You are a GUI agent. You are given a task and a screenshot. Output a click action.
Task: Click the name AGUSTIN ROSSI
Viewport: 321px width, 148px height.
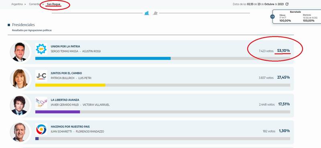(x=91, y=51)
